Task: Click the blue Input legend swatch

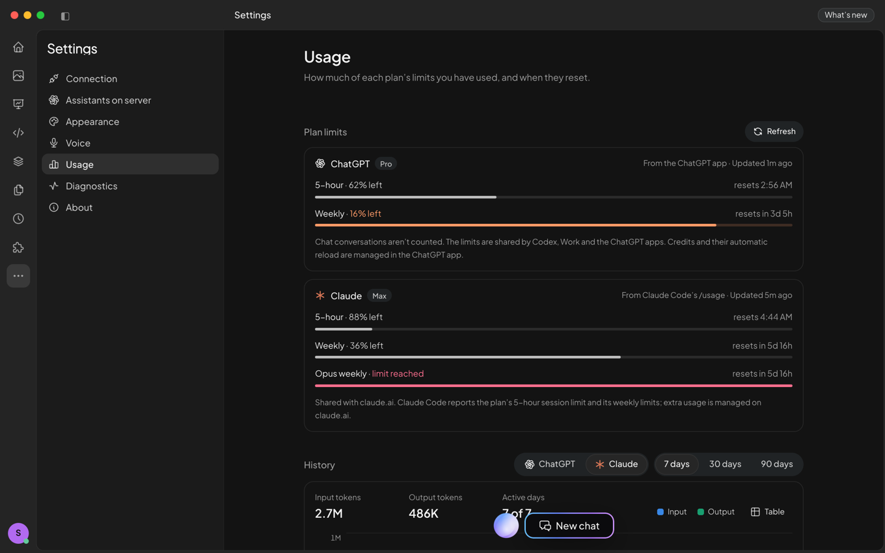Action: click(660, 512)
